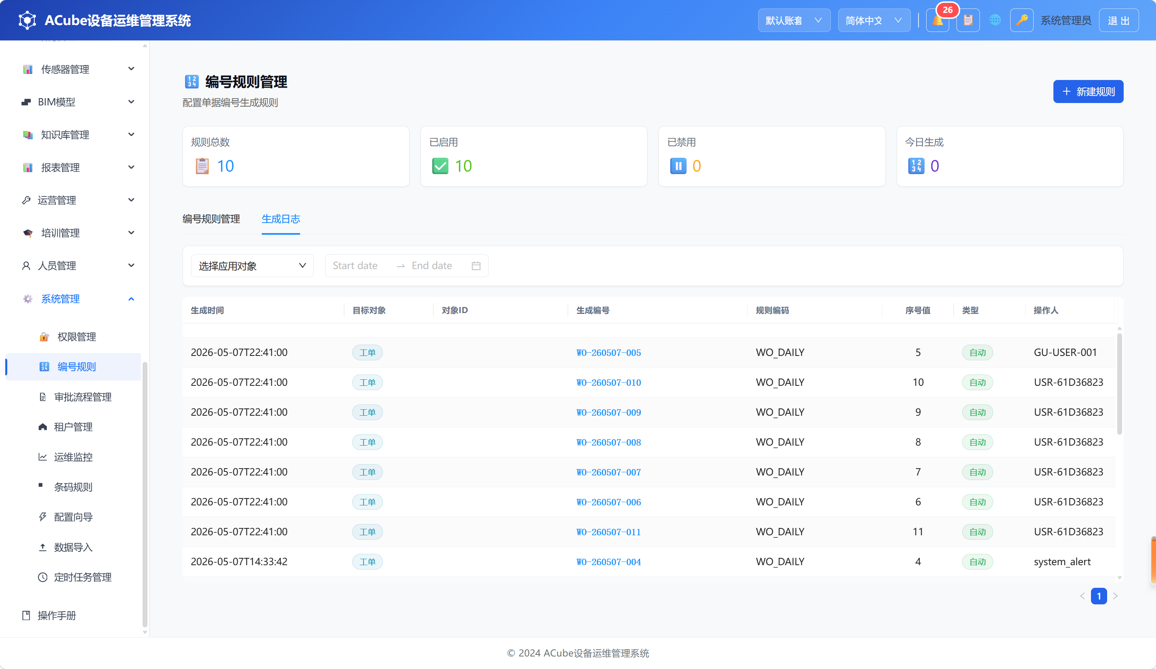The height and width of the screenshot is (669, 1156).
Task: Open 运维监控 in the sidebar
Action: click(x=74, y=457)
